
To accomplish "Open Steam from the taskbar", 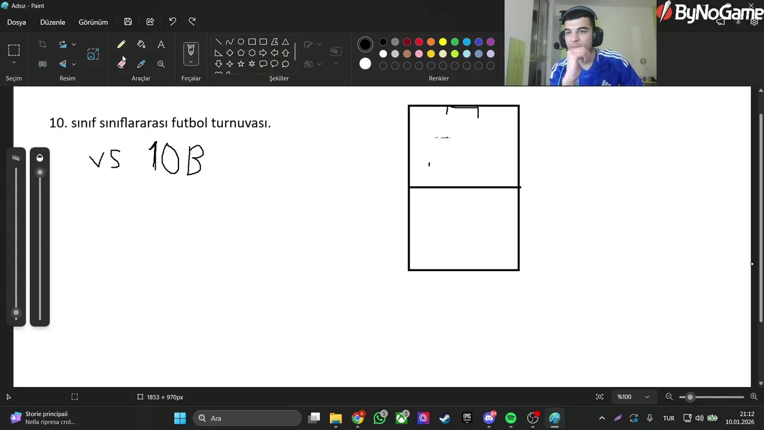I will click(x=445, y=418).
